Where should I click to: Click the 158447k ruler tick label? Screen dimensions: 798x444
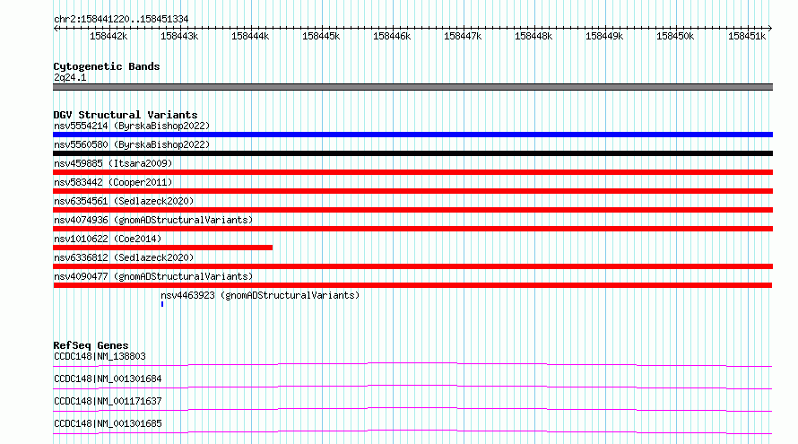pyautogui.click(x=462, y=36)
